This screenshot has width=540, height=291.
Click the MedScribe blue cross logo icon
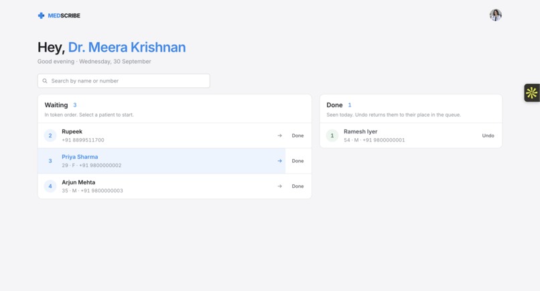click(x=41, y=15)
